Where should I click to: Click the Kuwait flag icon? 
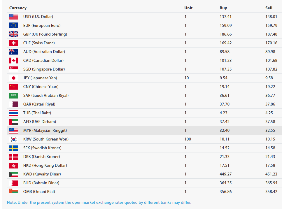[x=14, y=174]
